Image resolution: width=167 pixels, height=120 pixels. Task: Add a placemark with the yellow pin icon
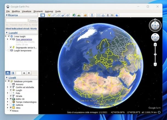[x=49, y=15]
